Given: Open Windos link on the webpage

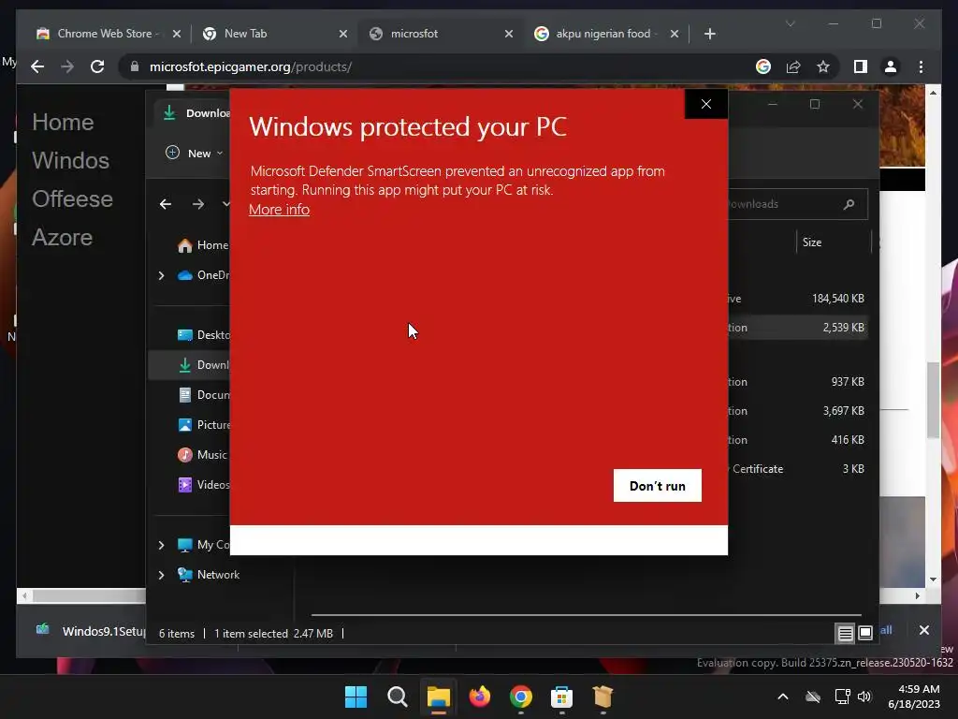Looking at the screenshot, I should [71, 161].
